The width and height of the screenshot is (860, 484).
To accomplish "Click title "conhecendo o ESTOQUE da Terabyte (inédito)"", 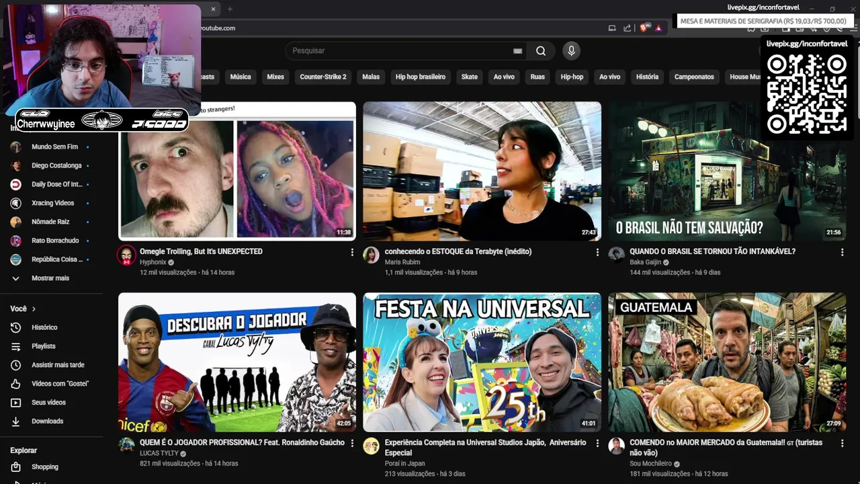I will 458,251.
